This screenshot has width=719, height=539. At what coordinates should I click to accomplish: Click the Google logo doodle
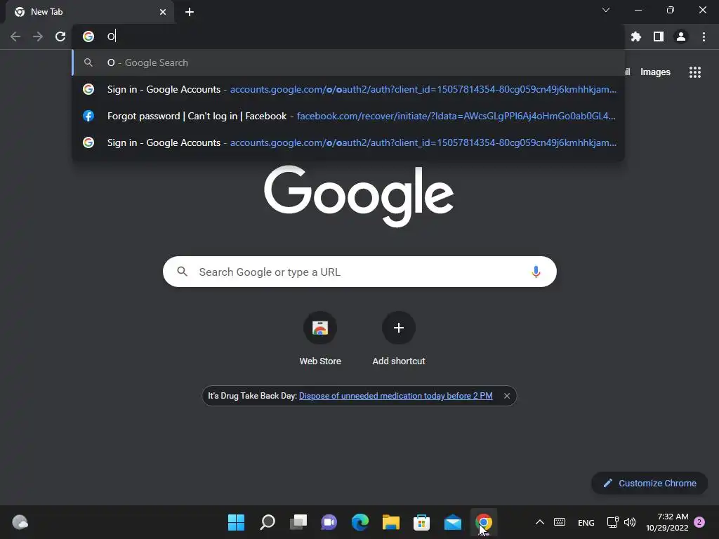tap(359, 197)
